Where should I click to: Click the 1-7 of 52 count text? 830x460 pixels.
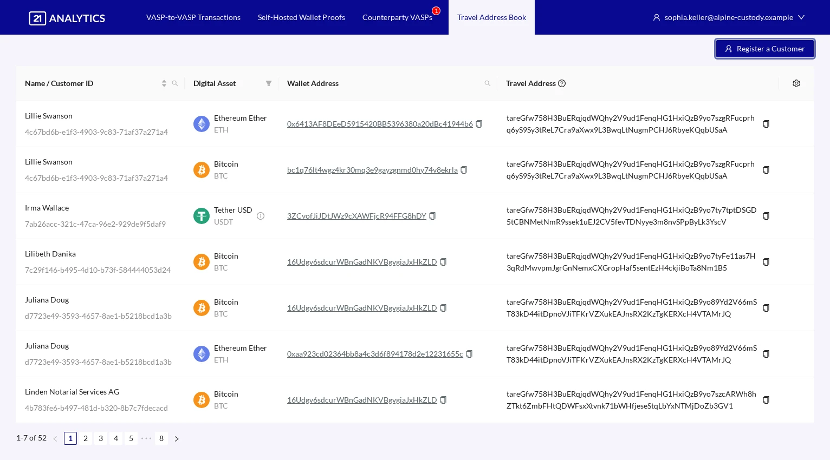click(x=31, y=438)
